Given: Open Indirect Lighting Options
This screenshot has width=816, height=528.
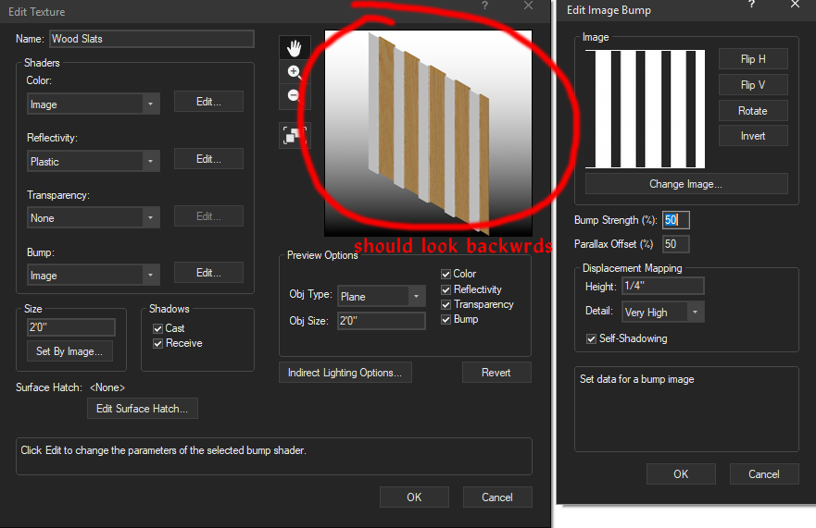Looking at the screenshot, I should pyautogui.click(x=345, y=373).
